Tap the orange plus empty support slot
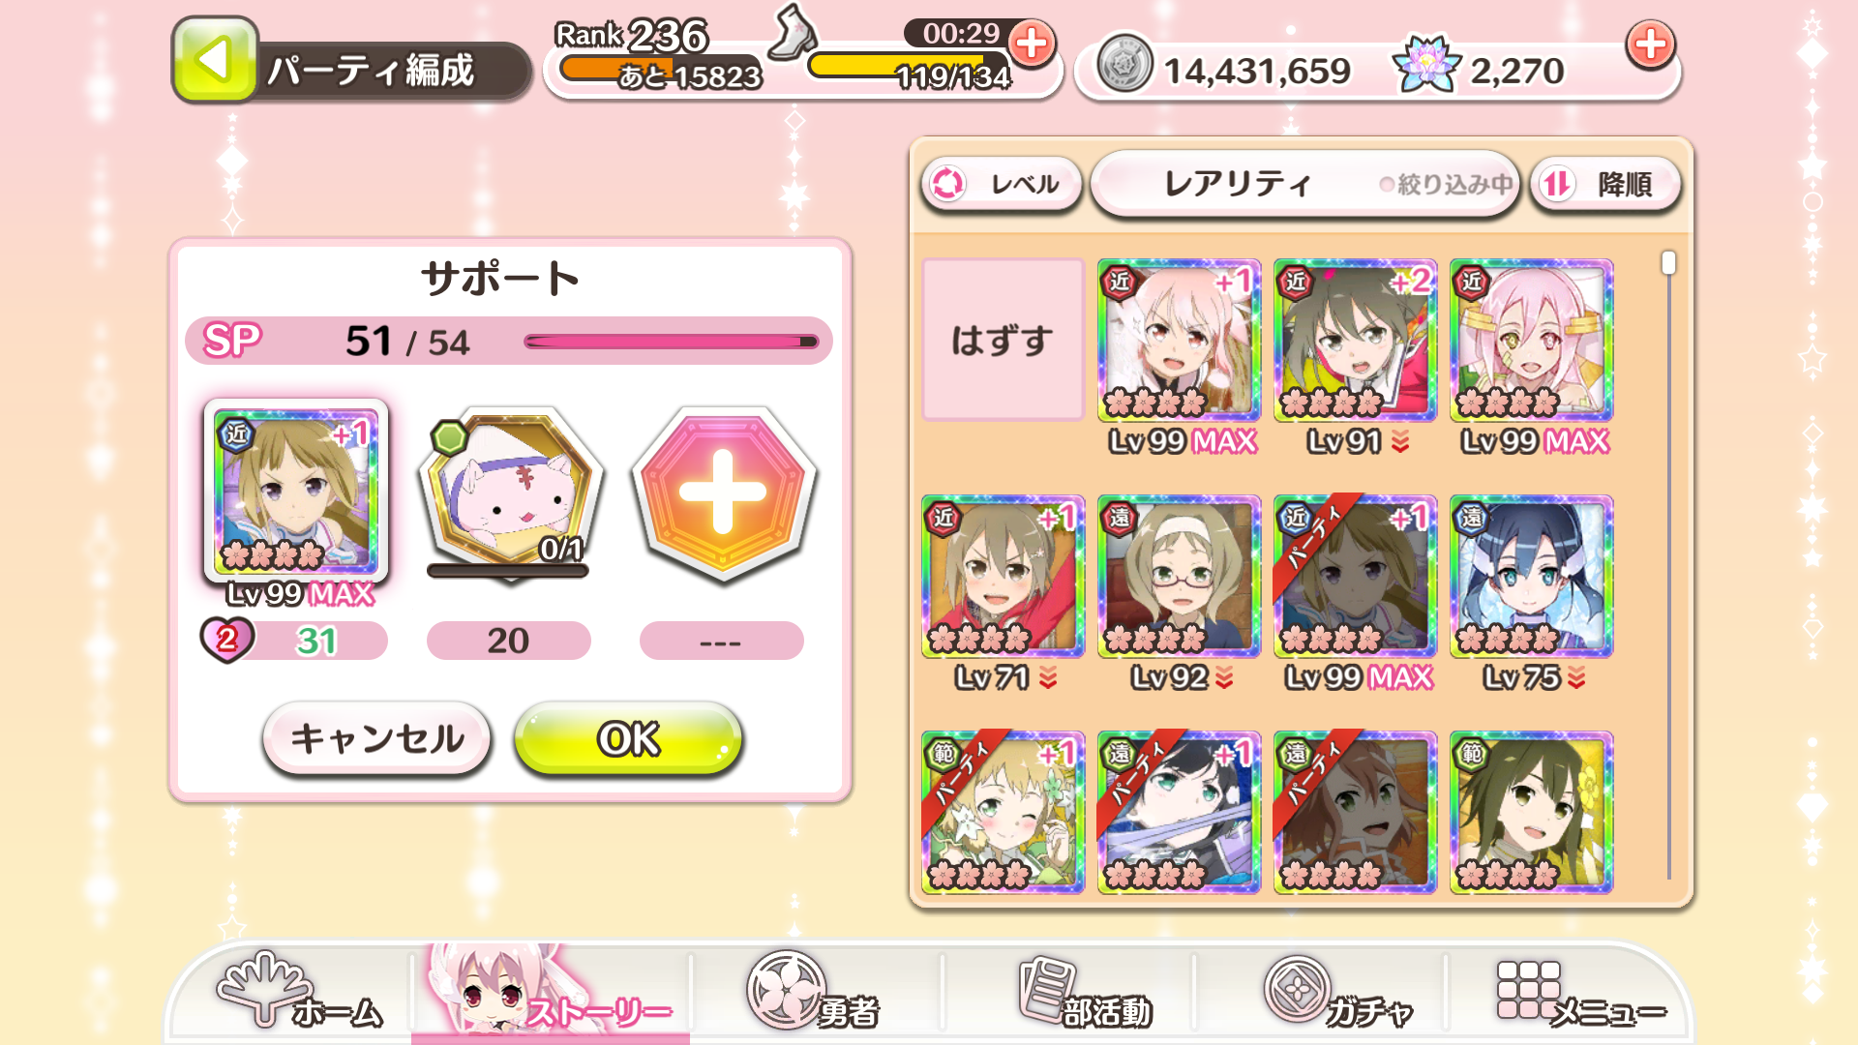Screen dimensions: 1858x1045 pyautogui.click(x=723, y=493)
